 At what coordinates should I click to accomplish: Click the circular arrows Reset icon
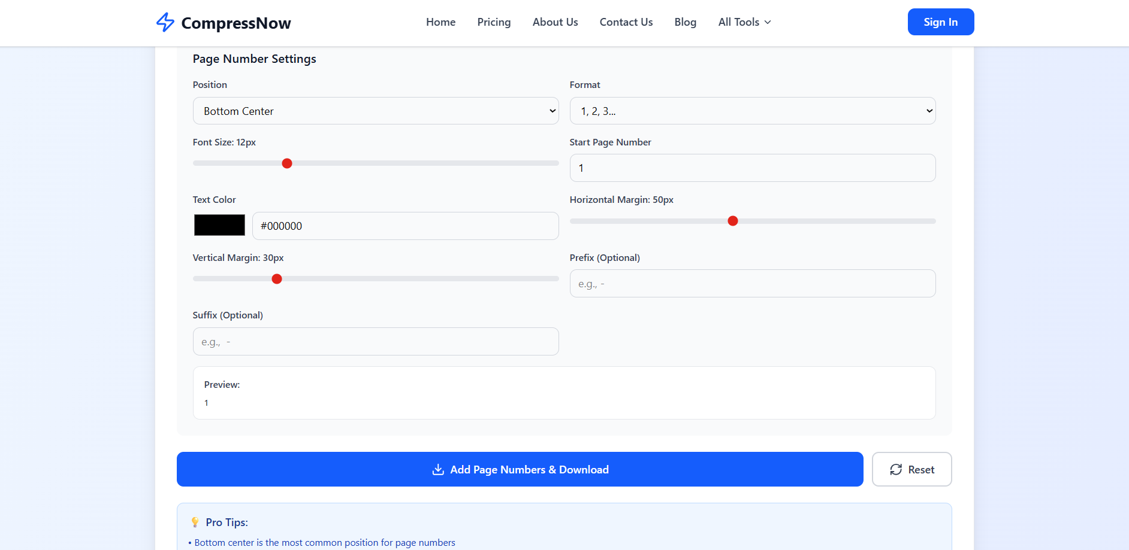point(896,470)
